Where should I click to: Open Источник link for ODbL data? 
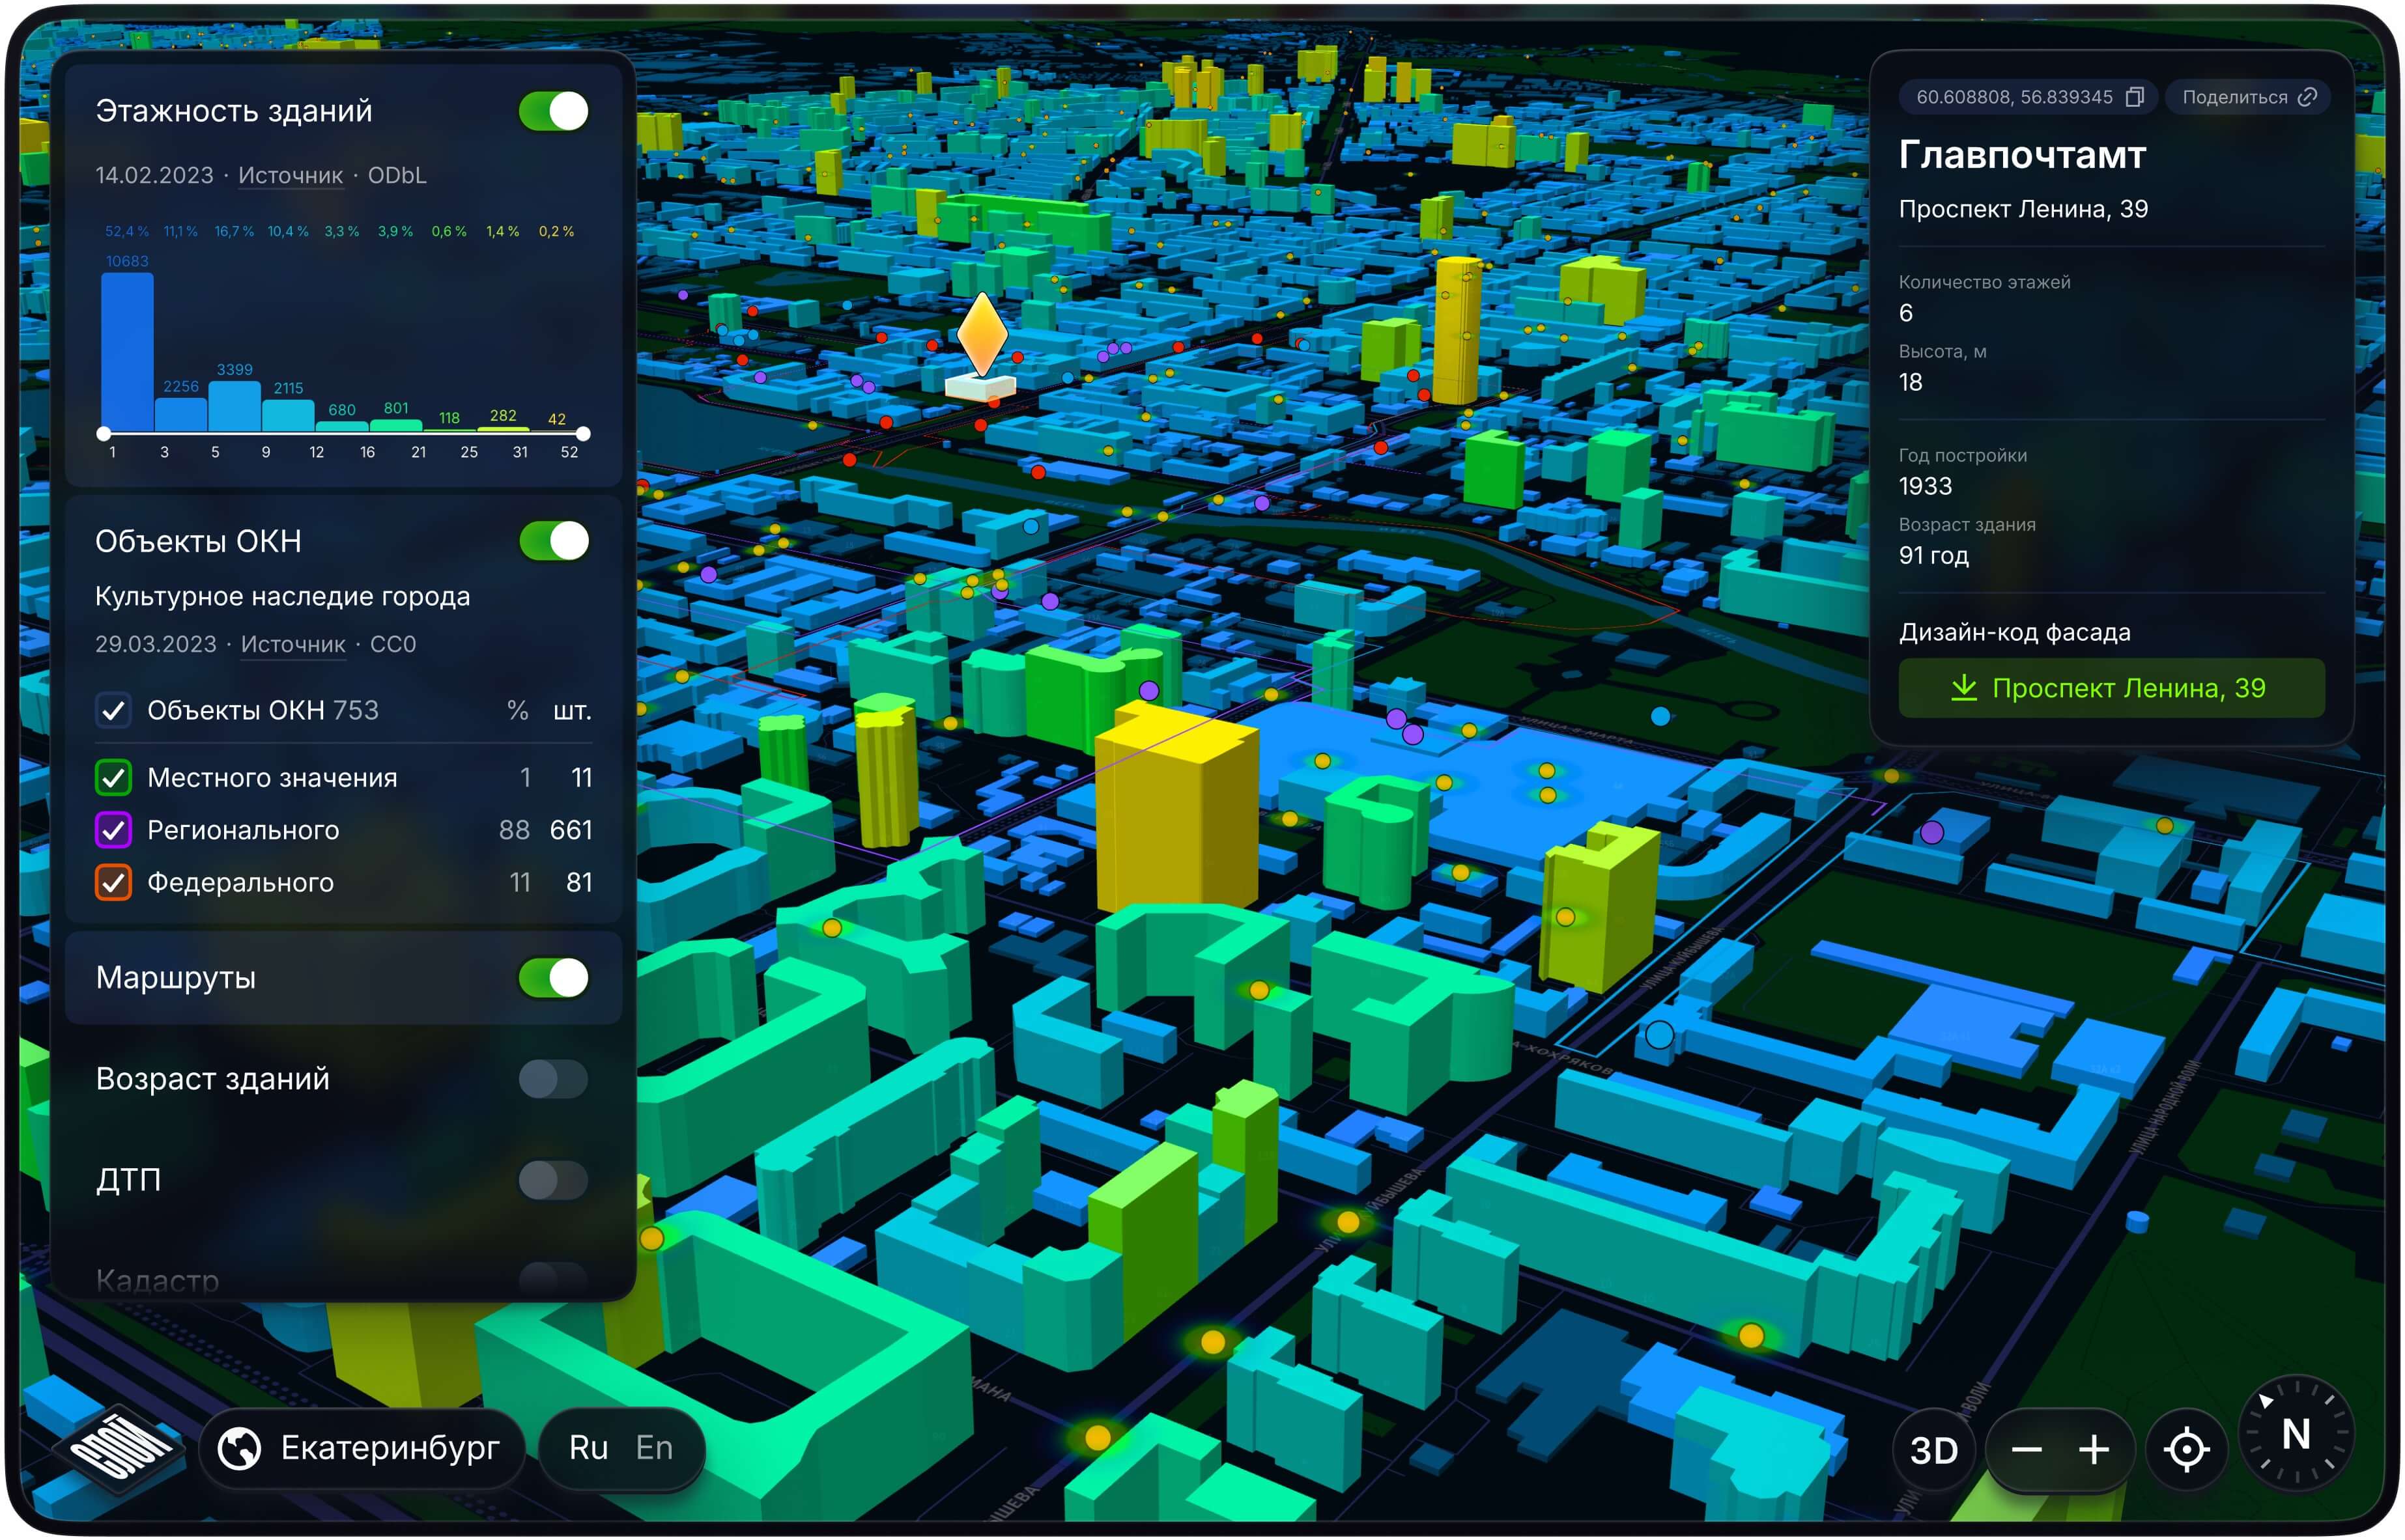pos(290,175)
